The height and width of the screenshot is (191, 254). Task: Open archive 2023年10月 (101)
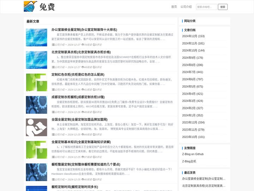coord(193,137)
